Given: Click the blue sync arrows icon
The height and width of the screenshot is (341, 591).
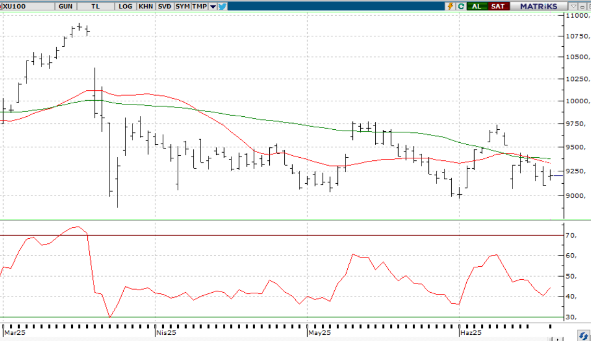Looking at the screenshot, I should point(583,336).
